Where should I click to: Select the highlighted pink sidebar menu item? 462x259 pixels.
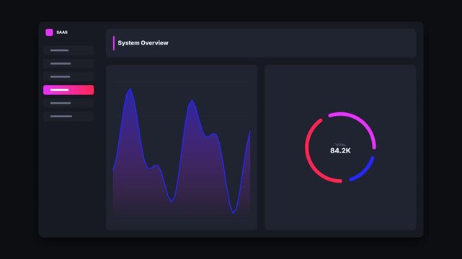68,90
